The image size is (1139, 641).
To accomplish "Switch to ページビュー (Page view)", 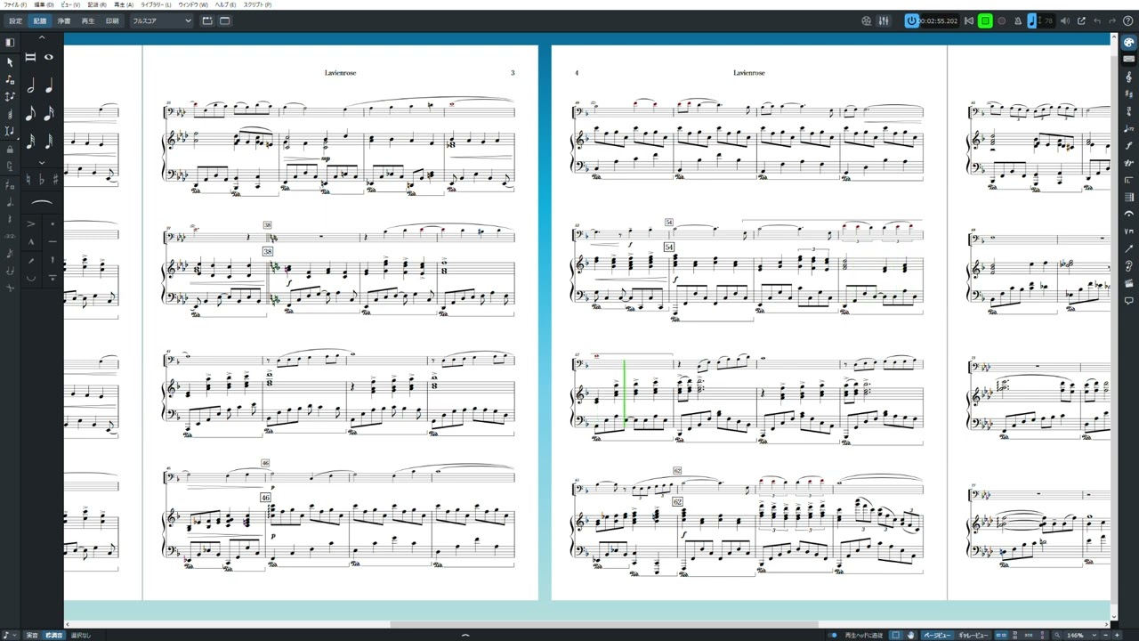I will click(x=937, y=635).
